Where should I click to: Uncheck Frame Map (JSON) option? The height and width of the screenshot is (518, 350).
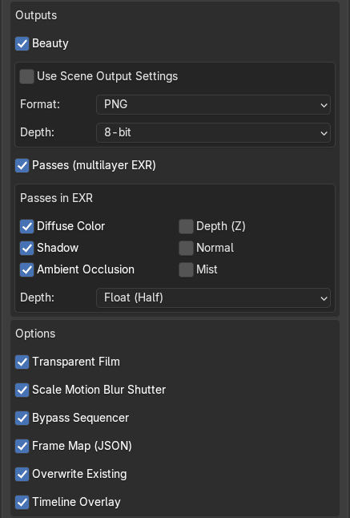coord(22,447)
